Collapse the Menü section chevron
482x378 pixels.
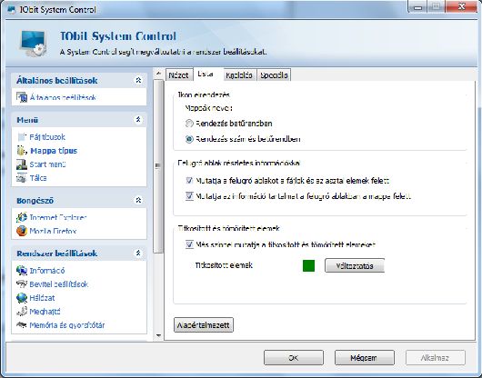[138, 119]
